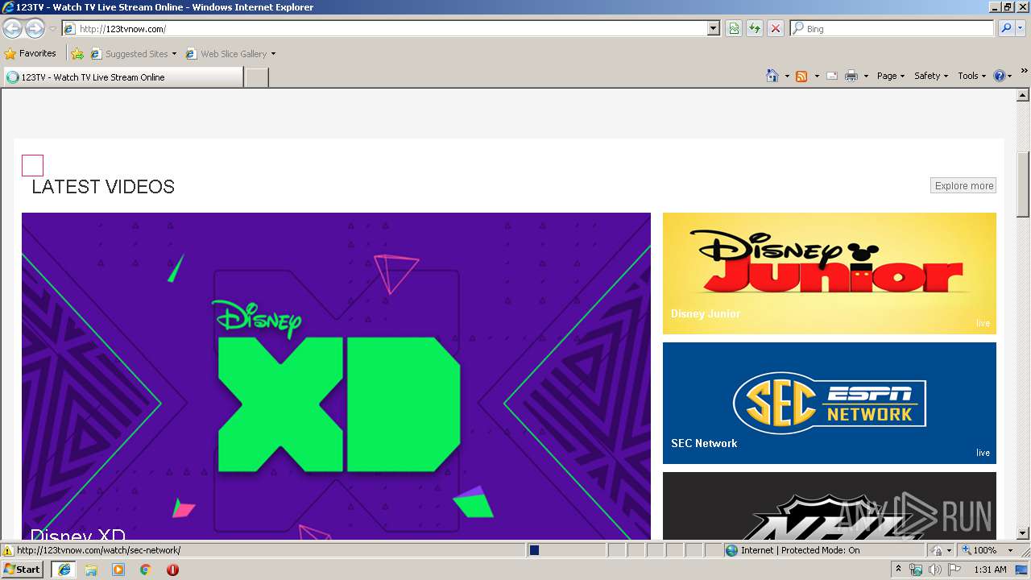The image size is (1031, 580).
Task: Click the Explore more button
Action: (x=963, y=185)
